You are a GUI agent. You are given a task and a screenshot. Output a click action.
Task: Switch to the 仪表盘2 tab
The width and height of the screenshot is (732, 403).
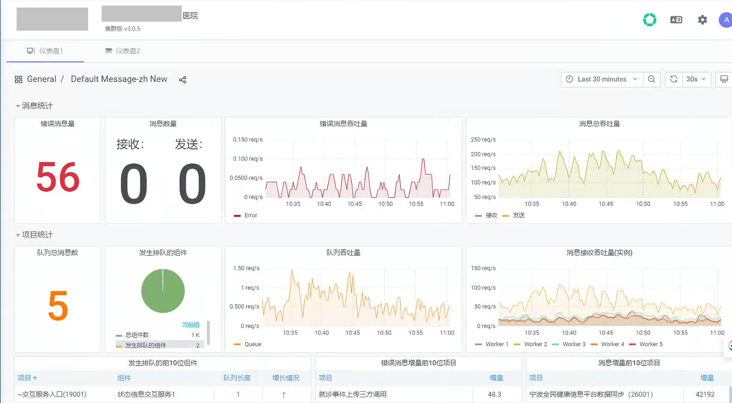pyautogui.click(x=122, y=50)
